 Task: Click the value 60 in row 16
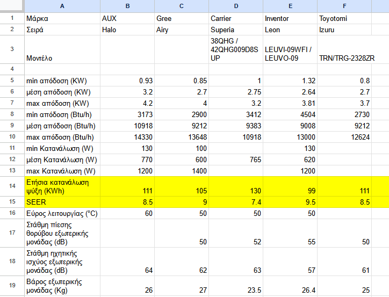pyautogui.click(x=127, y=213)
